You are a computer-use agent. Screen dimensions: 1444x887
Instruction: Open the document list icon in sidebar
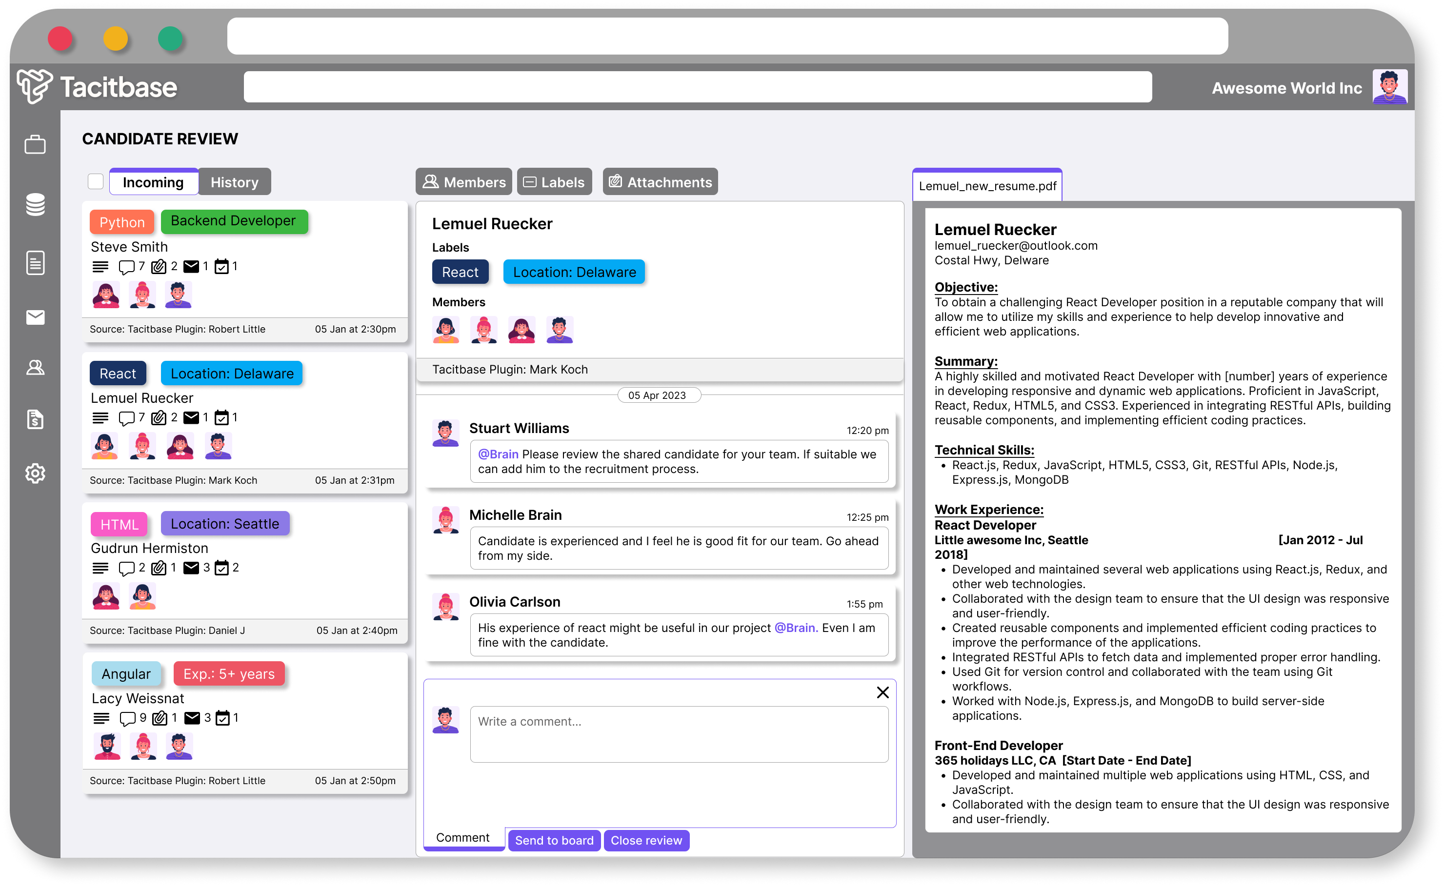click(35, 262)
